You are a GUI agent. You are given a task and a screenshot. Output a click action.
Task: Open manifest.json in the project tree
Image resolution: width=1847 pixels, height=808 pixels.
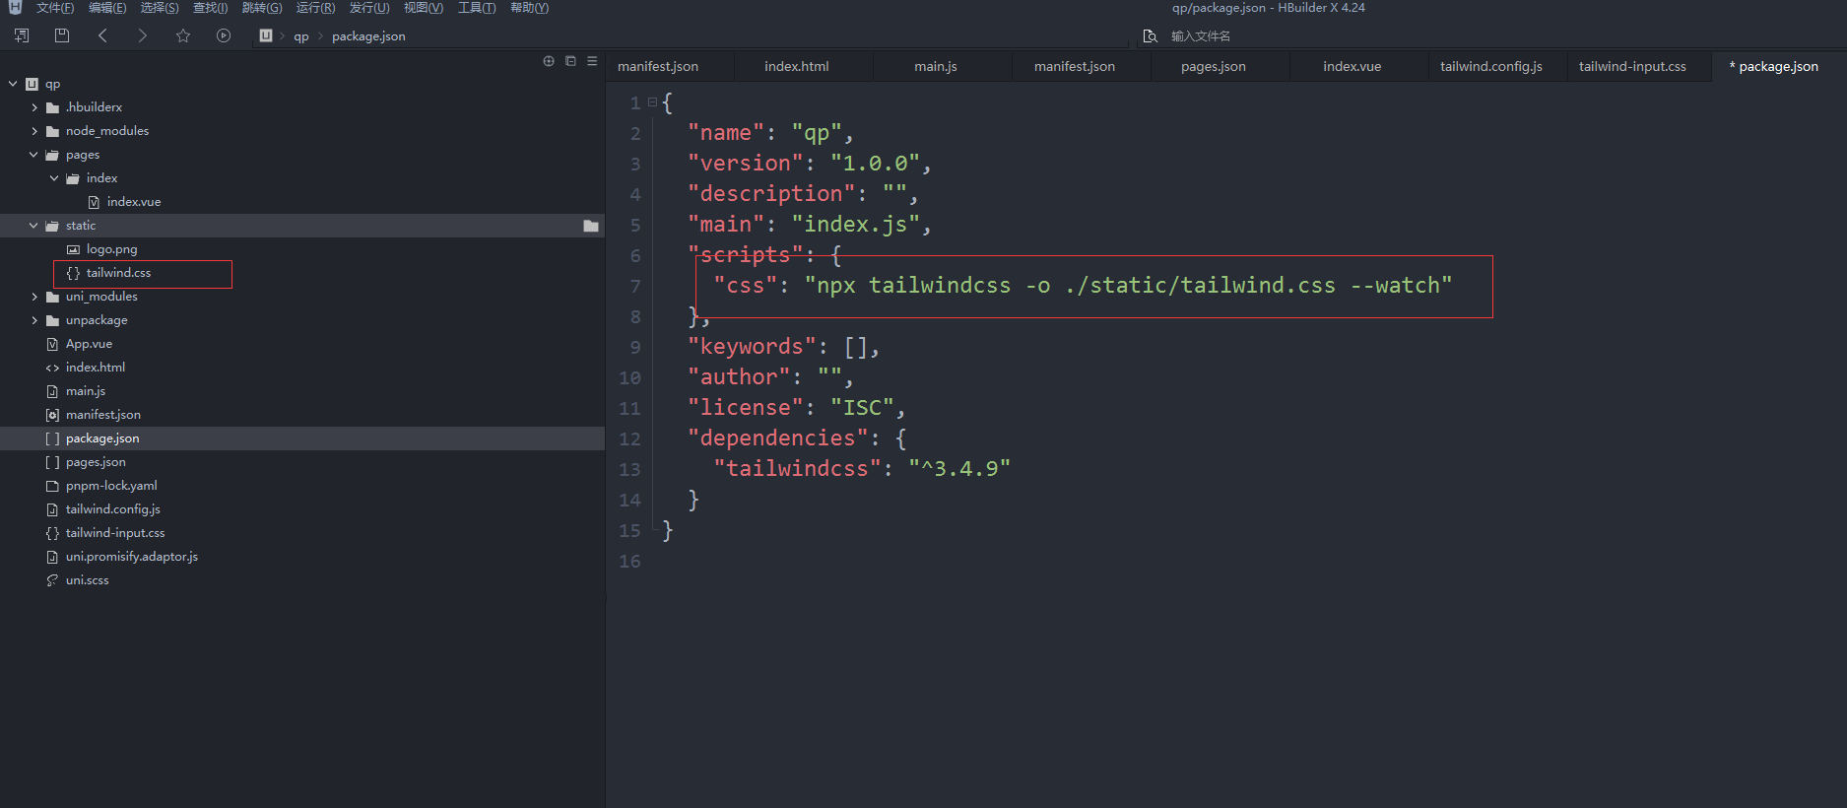pyautogui.click(x=103, y=415)
